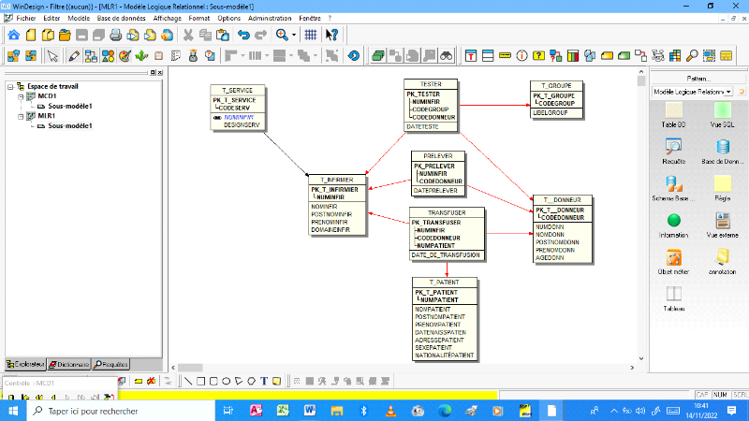749x421 pixels.
Task: Open the Base de données menu
Action: pos(122,18)
